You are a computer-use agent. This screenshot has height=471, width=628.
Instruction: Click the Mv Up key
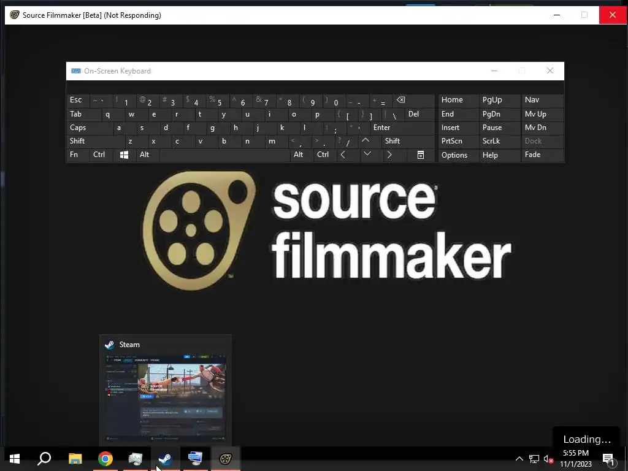[542, 115]
